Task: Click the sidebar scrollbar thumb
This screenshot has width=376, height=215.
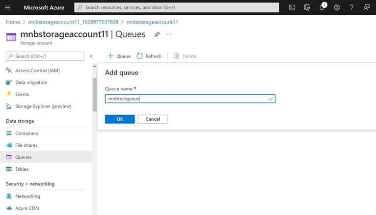Action: [94, 95]
